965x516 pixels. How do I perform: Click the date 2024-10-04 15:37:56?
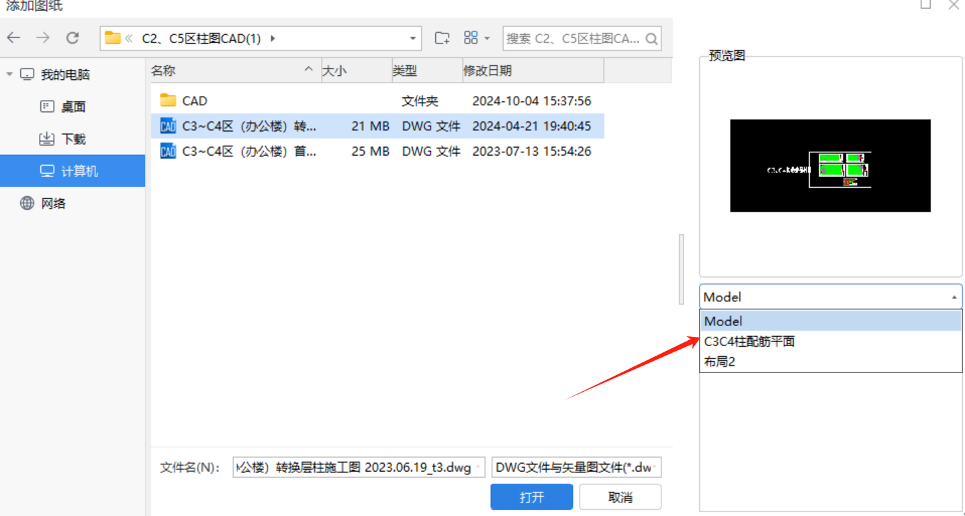click(x=531, y=101)
